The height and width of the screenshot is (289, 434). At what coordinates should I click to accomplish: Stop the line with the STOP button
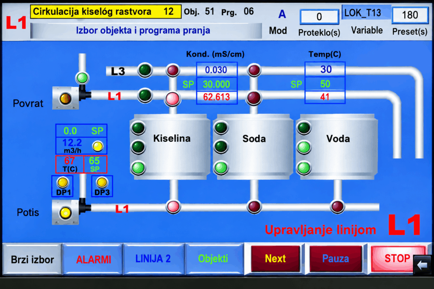(x=397, y=259)
